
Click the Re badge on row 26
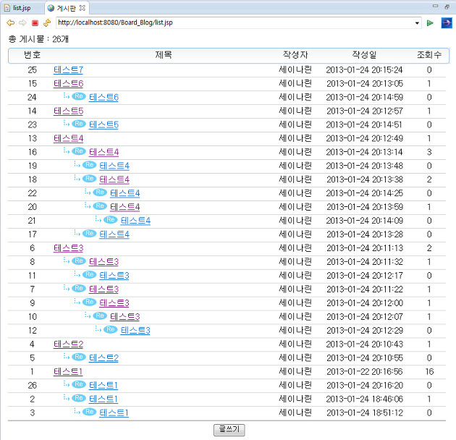click(79, 384)
